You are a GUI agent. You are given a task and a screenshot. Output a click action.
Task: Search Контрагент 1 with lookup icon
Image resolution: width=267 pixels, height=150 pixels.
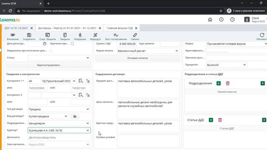[81, 81]
